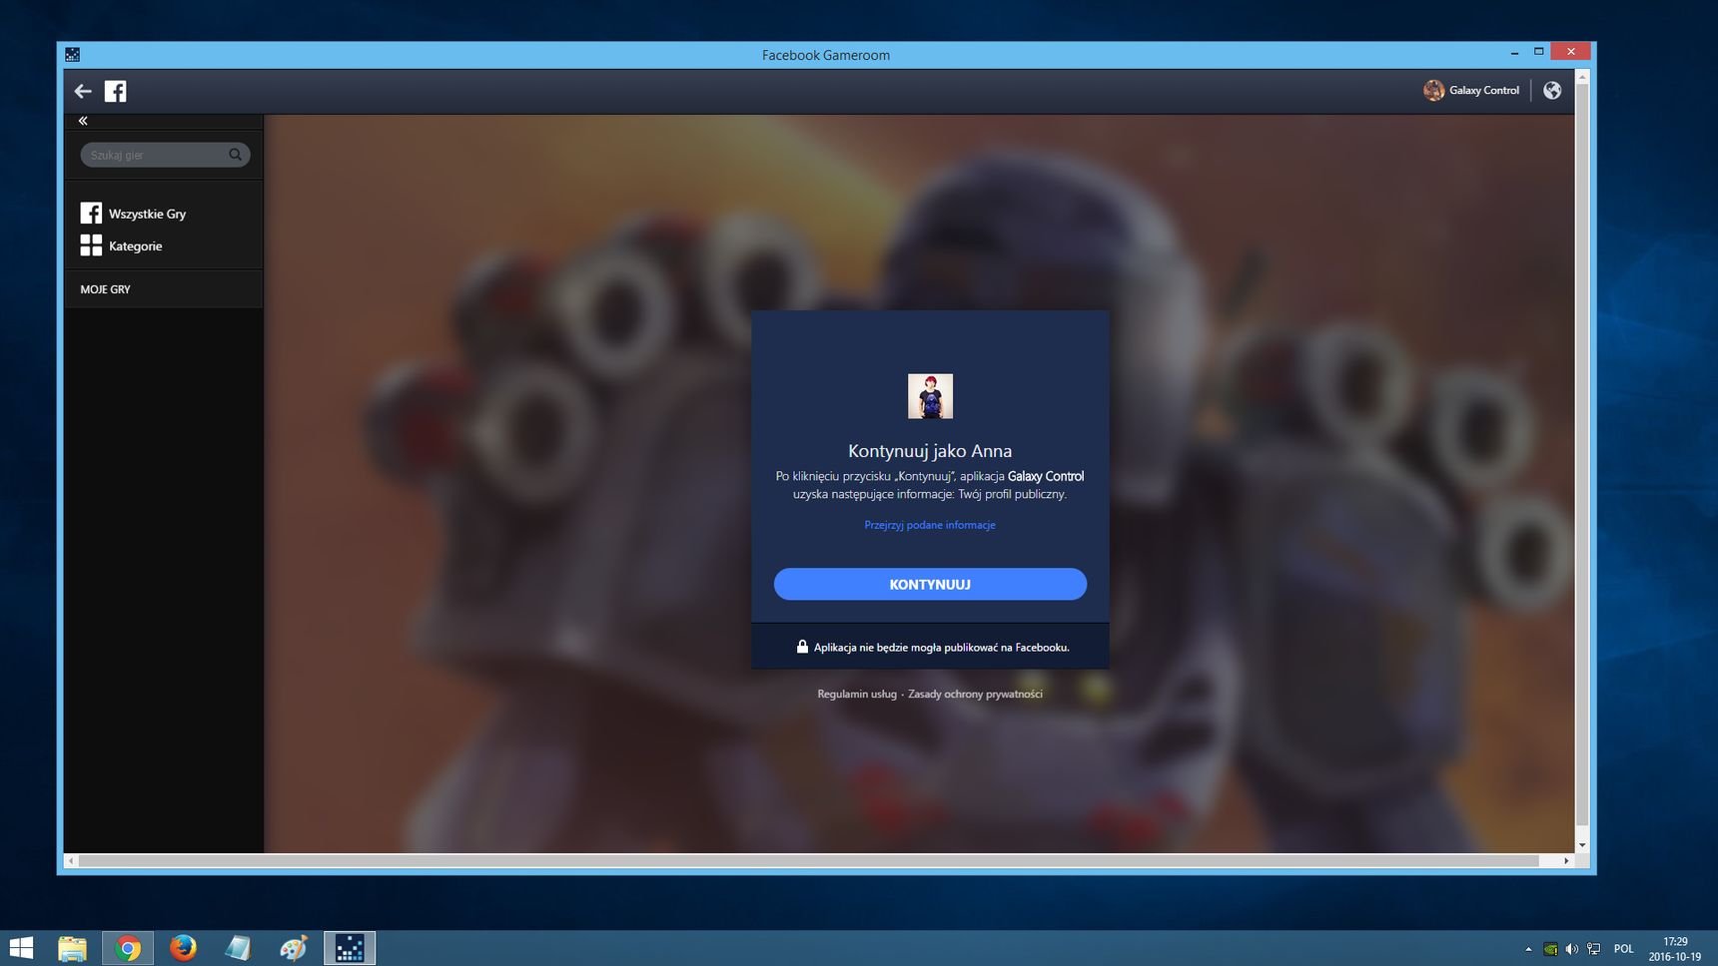Open the 'Regulamin usług' link

[x=857, y=694]
